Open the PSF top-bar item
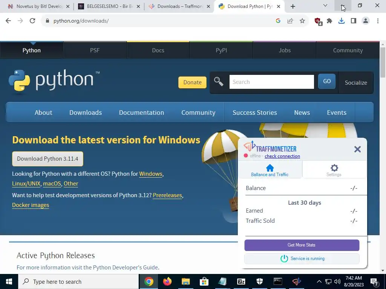Screen dimensions: 386x289 pyautogui.click(x=95, y=50)
